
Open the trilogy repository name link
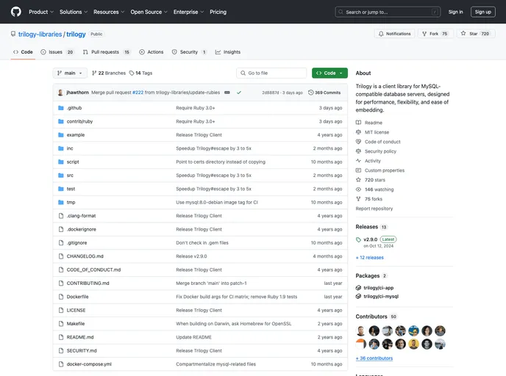coord(76,35)
